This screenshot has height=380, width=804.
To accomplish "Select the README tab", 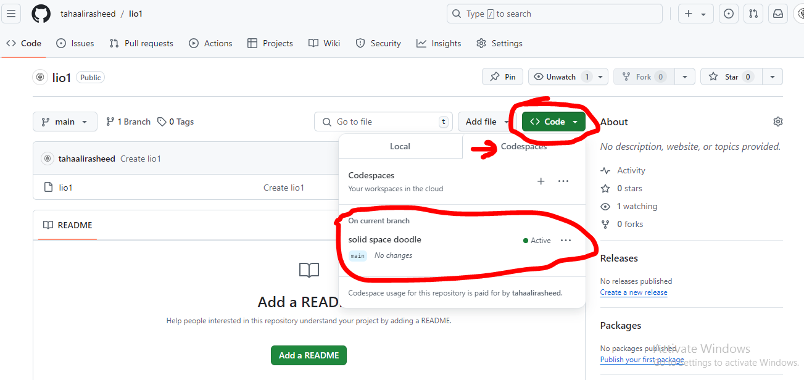I will [x=67, y=225].
